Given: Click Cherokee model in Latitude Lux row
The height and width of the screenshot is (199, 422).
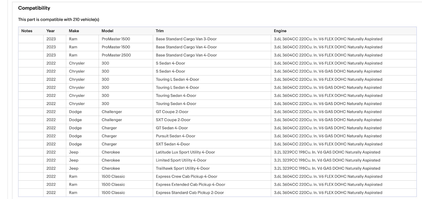Looking at the screenshot, I should [126, 152].
